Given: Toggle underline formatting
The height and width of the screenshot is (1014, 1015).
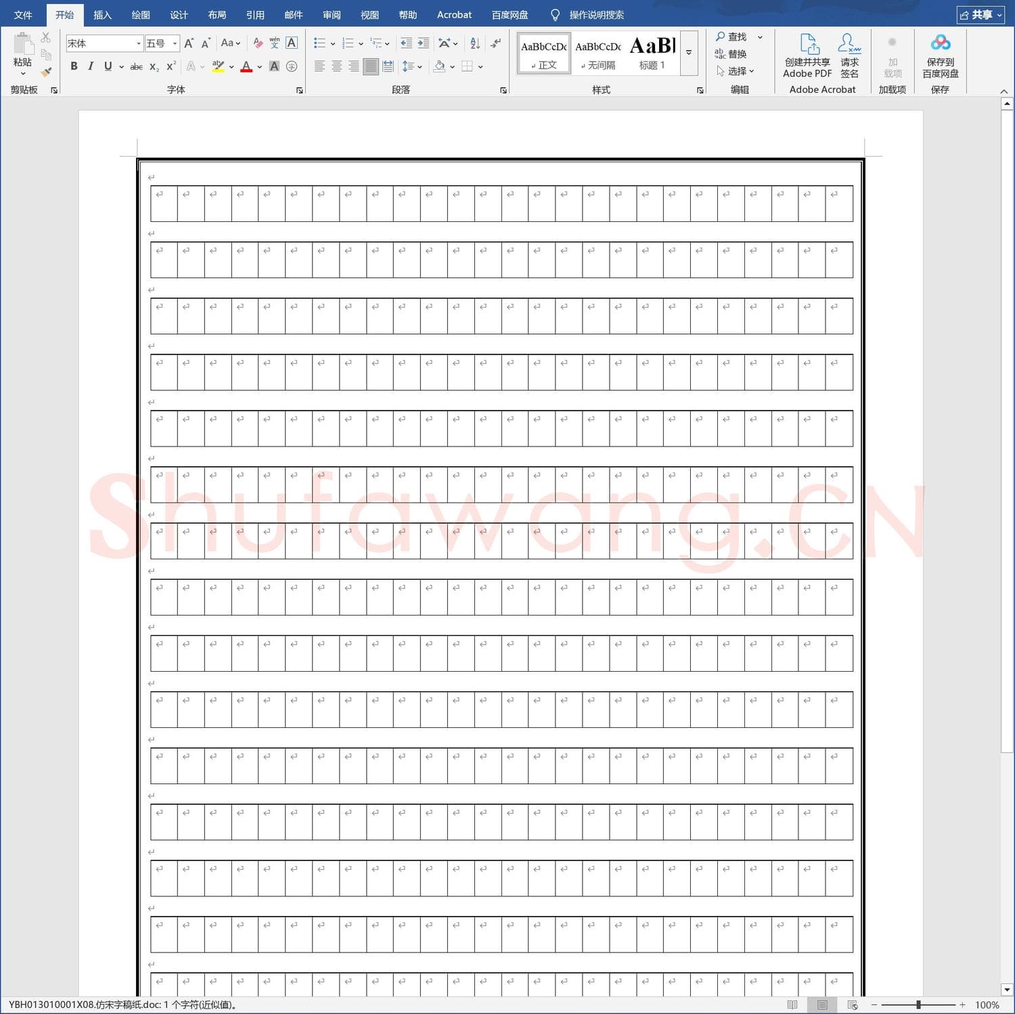Looking at the screenshot, I should [x=108, y=66].
